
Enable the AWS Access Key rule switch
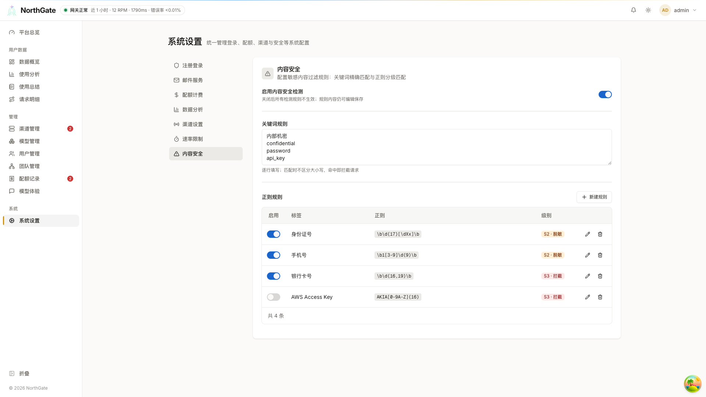click(x=273, y=297)
